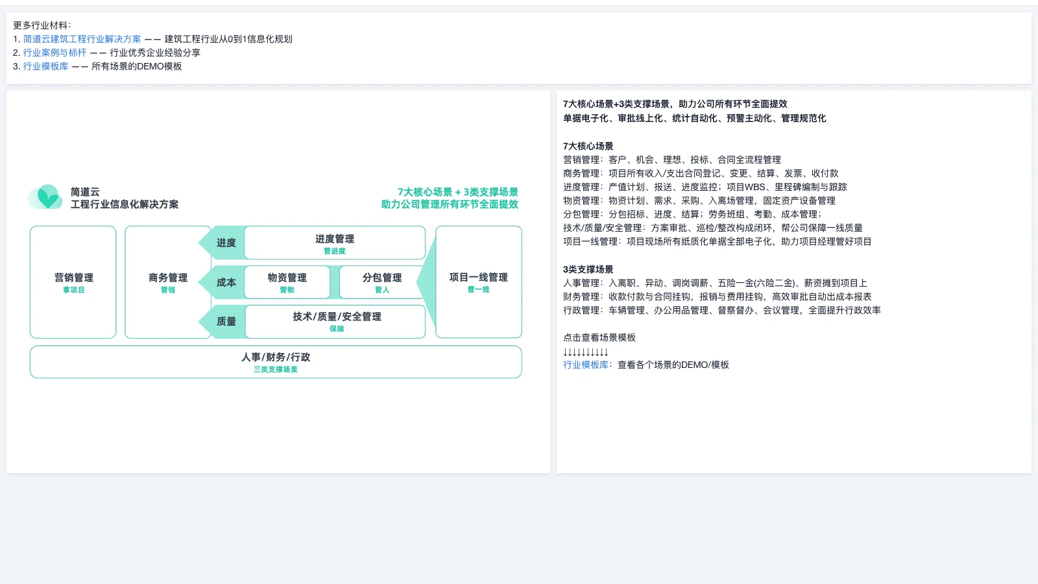The width and height of the screenshot is (1038, 584).
Task: Click the text 建筑工程行业从0到1信息化规划
Action: tap(228, 39)
